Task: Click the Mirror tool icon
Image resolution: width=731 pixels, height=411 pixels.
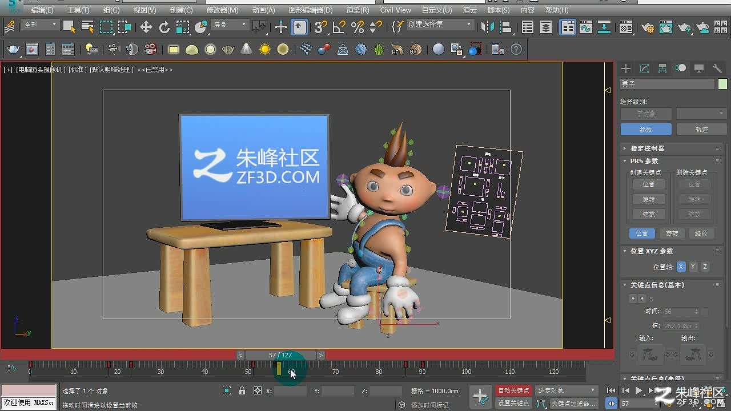Action: click(487, 27)
